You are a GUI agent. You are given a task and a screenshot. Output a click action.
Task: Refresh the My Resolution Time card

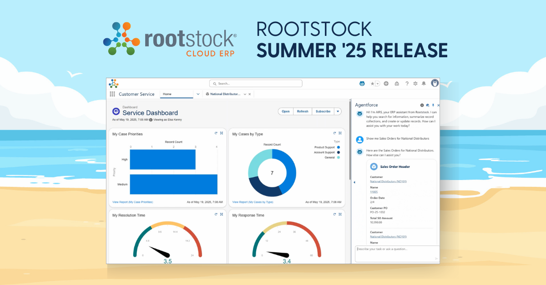[216, 214]
